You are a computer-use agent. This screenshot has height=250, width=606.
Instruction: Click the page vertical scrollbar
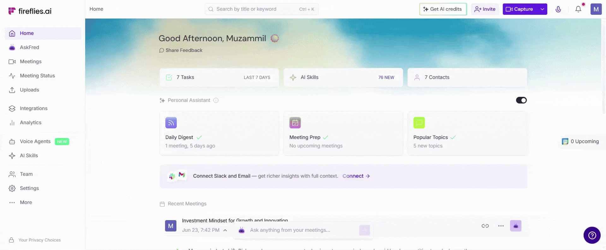tap(603, 66)
